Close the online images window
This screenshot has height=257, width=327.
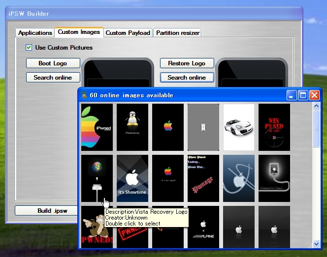tap(314, 95)
